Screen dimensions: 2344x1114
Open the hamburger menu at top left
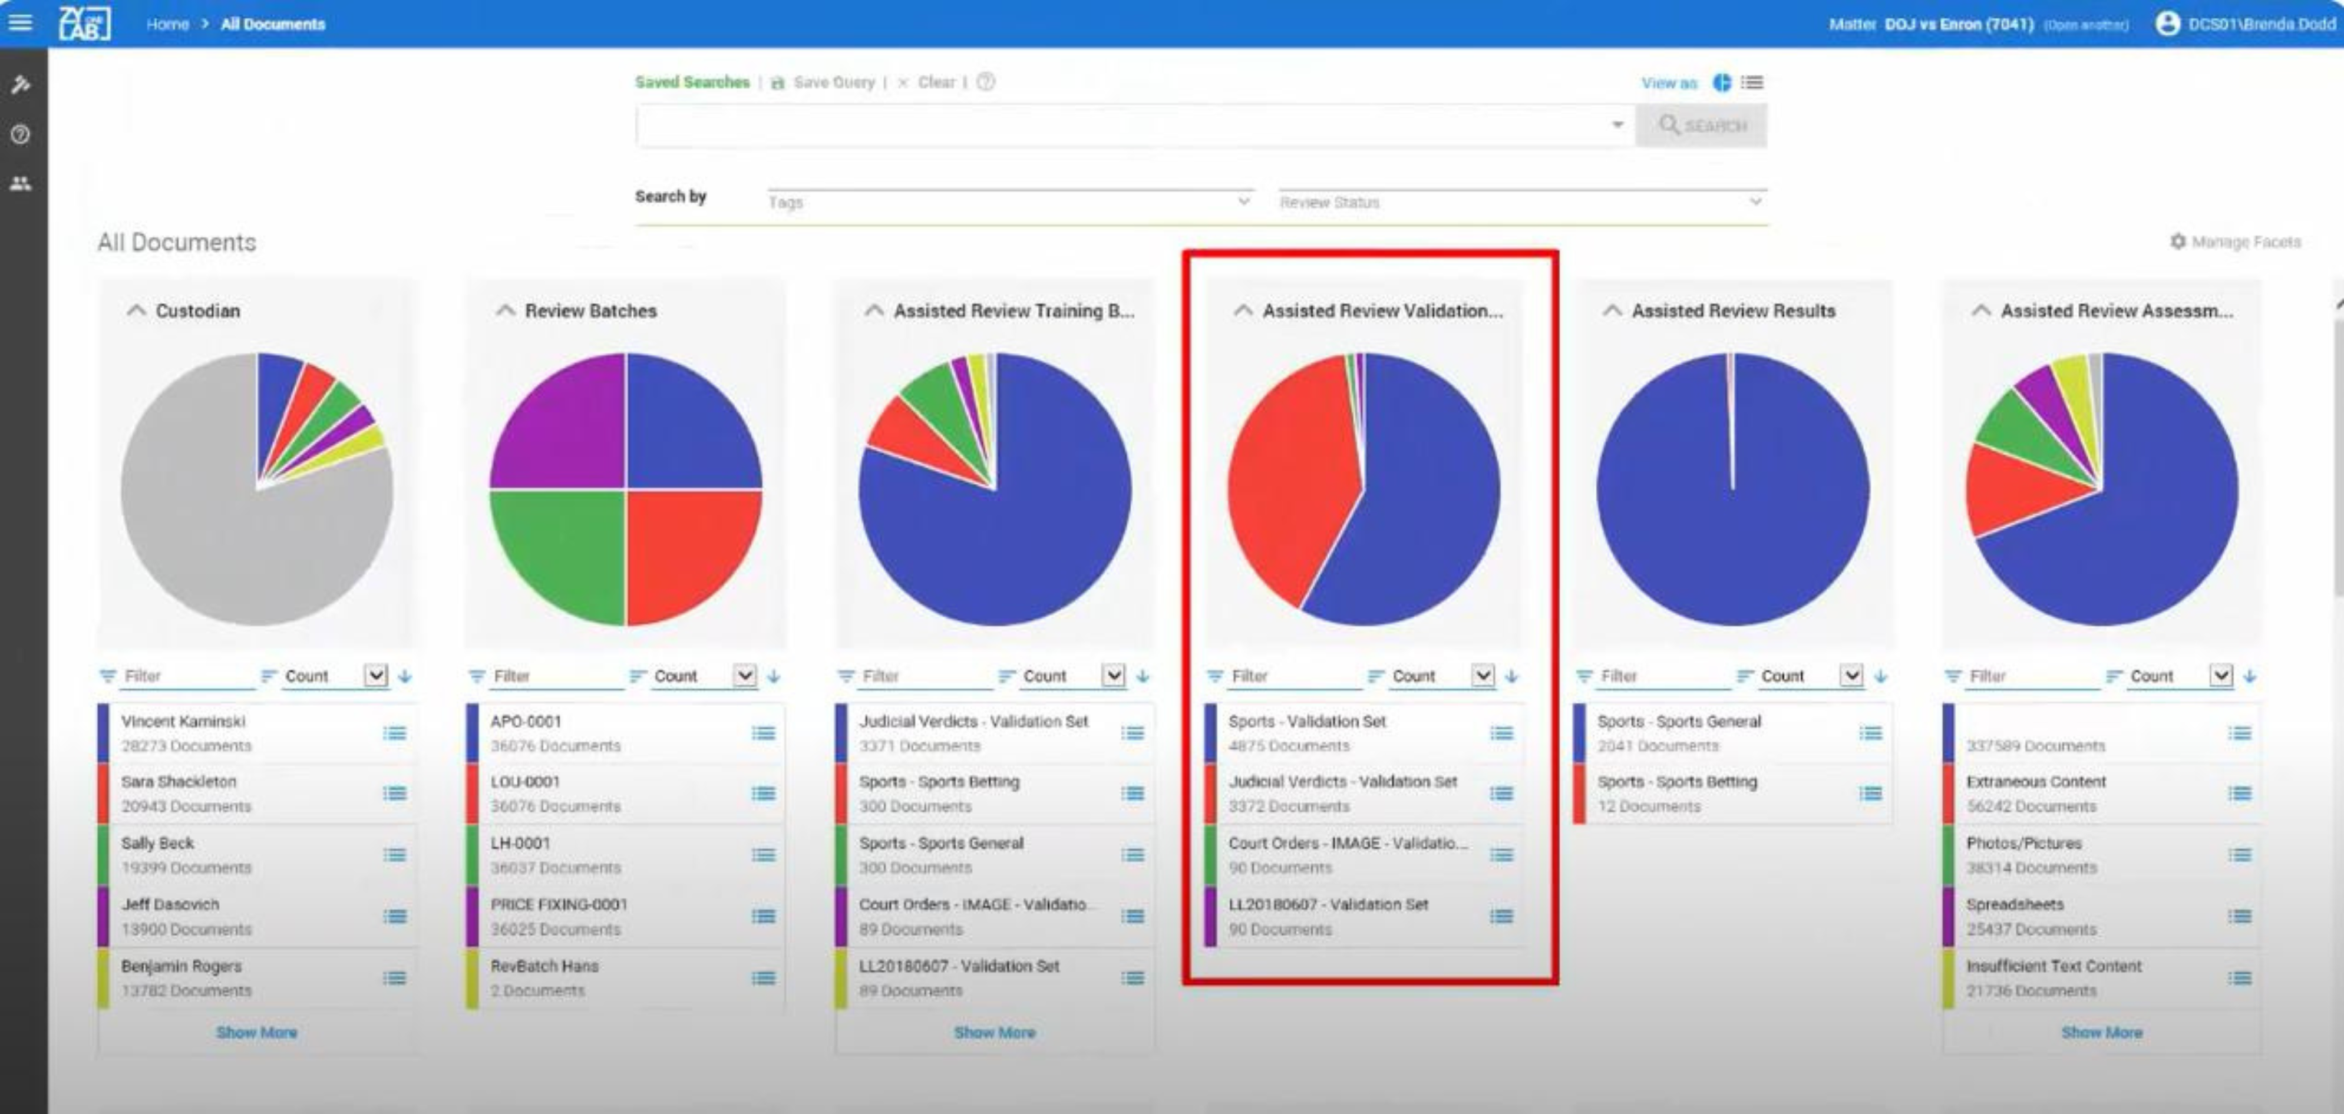pyautogui.click(x=20, y=22)
